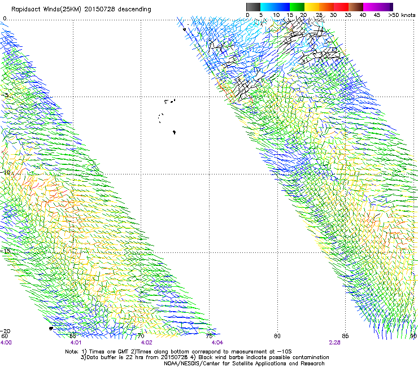The width and height of the screenshot is (418, 367).
Task: Click the NOAA/NESDIS credit line
Action: pyautogui.click(x=244, y=364)
